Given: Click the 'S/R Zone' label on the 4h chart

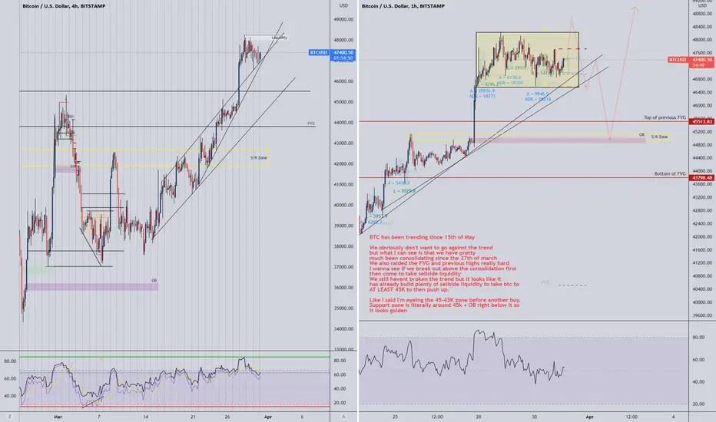Looking at the screenshot, I should coord(258,158).
